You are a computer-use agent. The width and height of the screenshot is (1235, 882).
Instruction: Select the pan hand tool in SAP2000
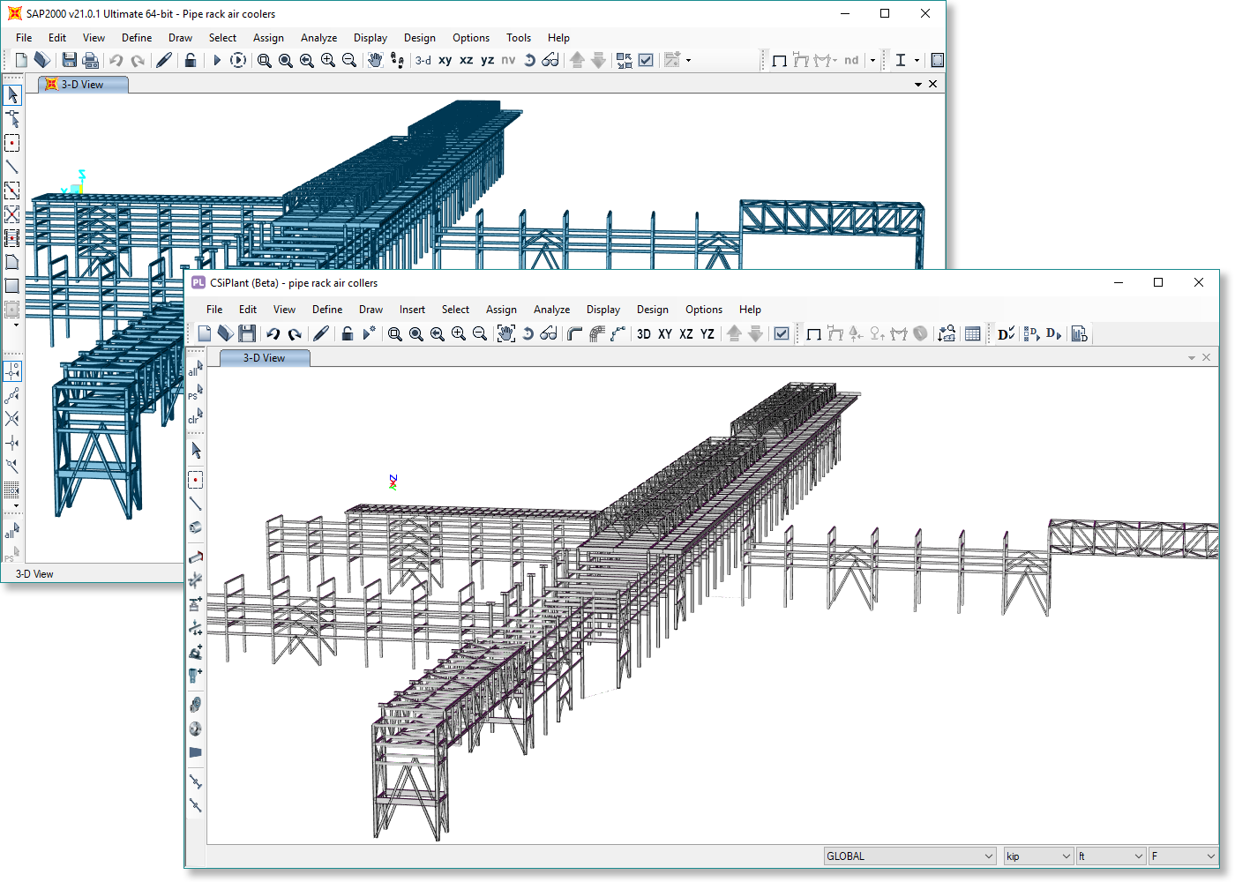pos(375,60)
